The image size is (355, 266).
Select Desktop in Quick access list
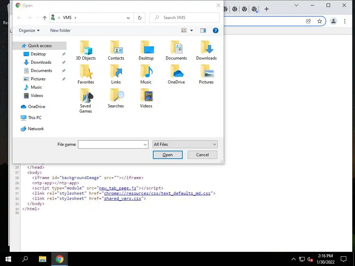(38, 54)
